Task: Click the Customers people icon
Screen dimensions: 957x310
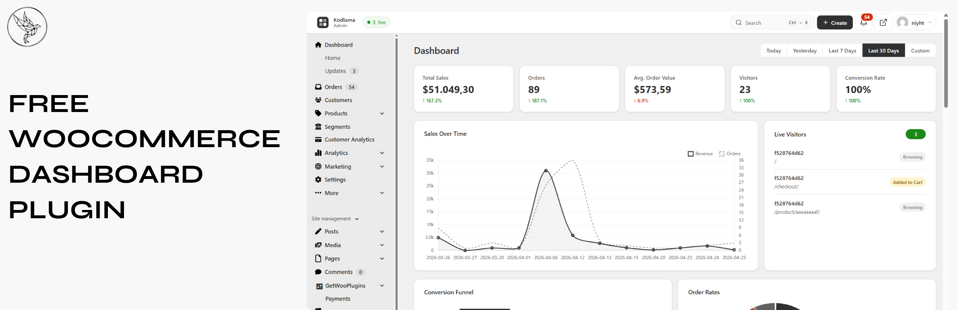Action: [x=318, y=100]
